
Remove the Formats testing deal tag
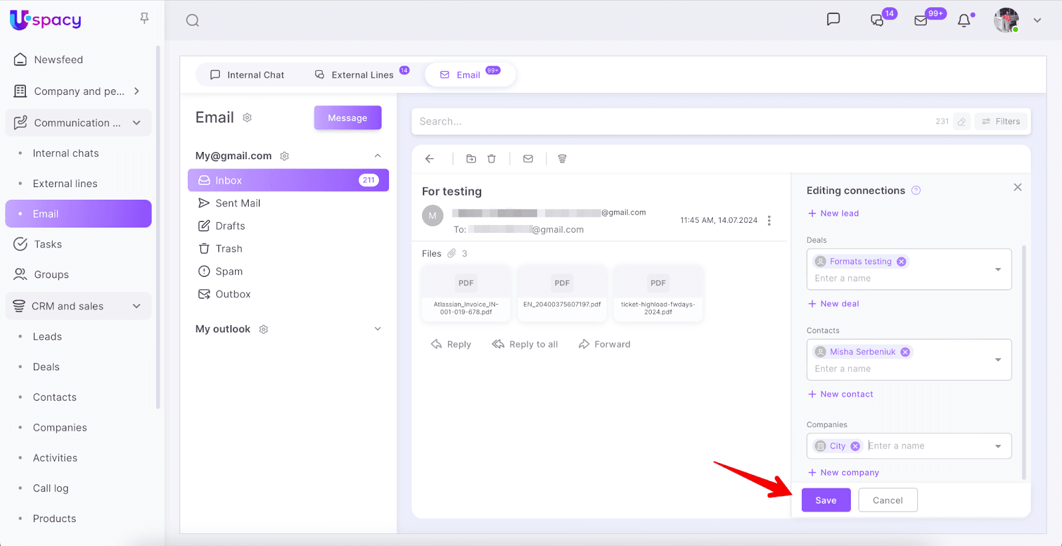(x=901, y=261)
